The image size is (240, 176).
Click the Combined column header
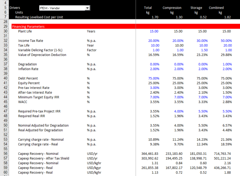pos(216,8)
